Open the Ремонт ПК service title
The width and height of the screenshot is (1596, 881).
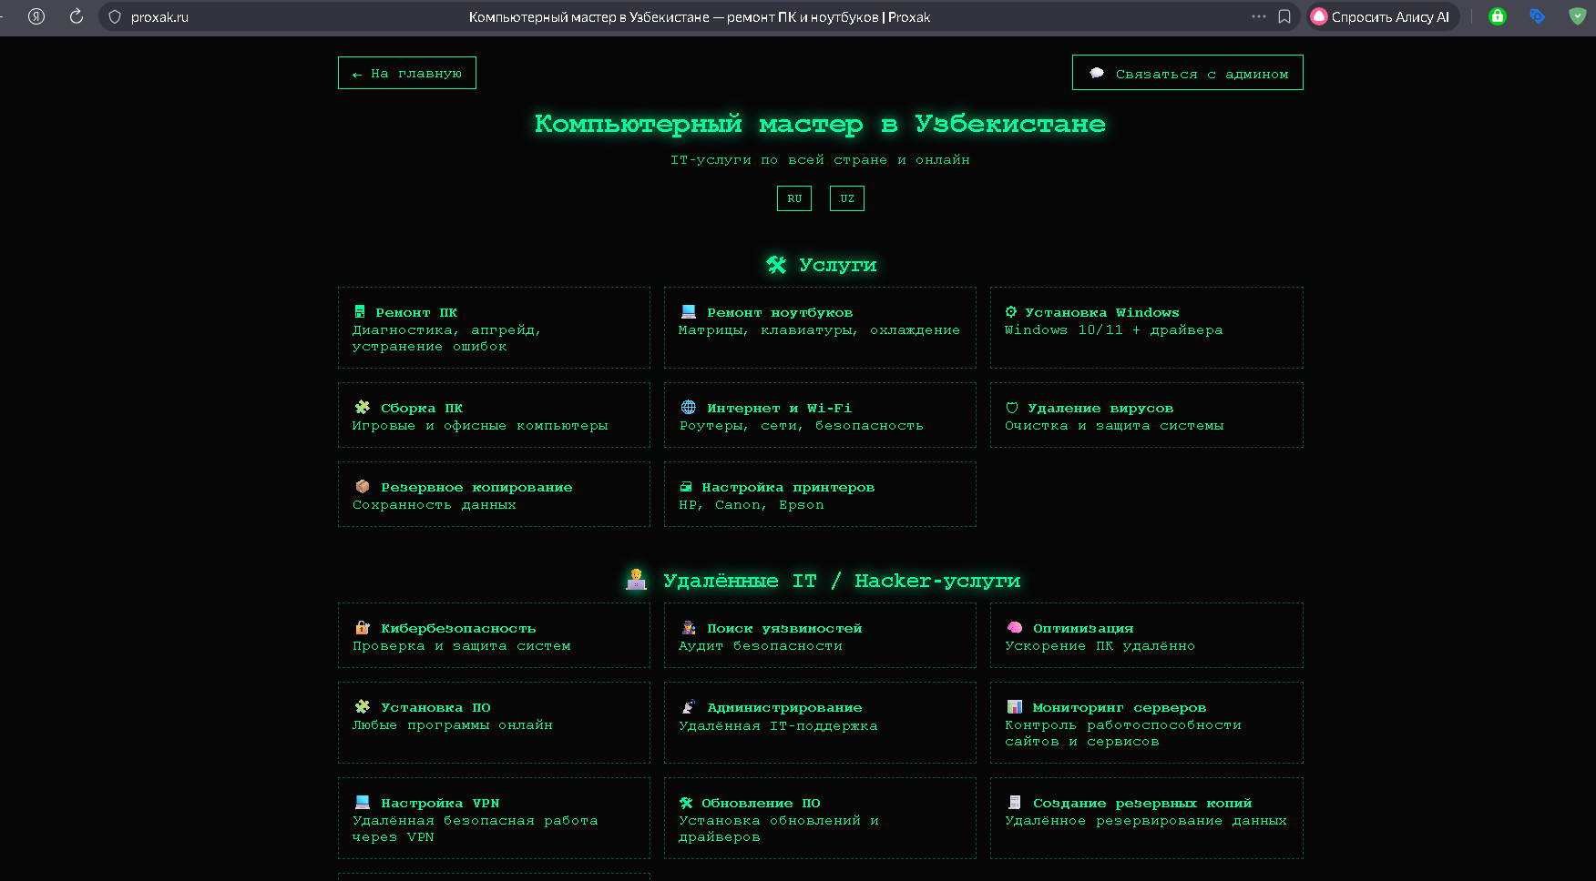point(416,312)
